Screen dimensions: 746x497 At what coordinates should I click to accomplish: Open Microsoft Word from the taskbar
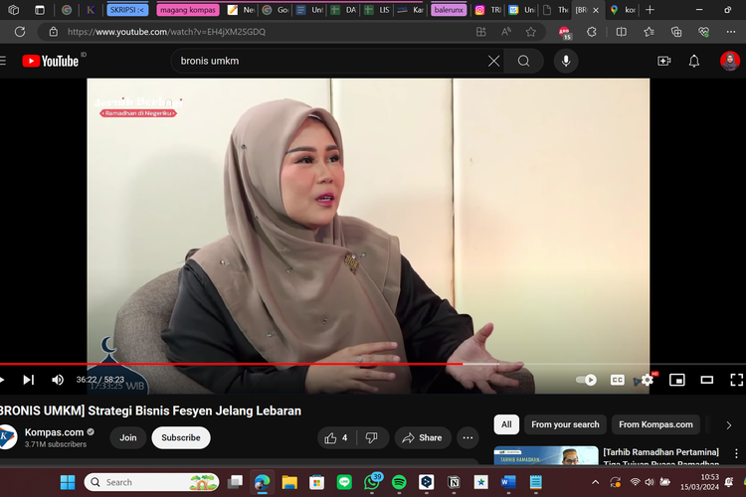508,482
